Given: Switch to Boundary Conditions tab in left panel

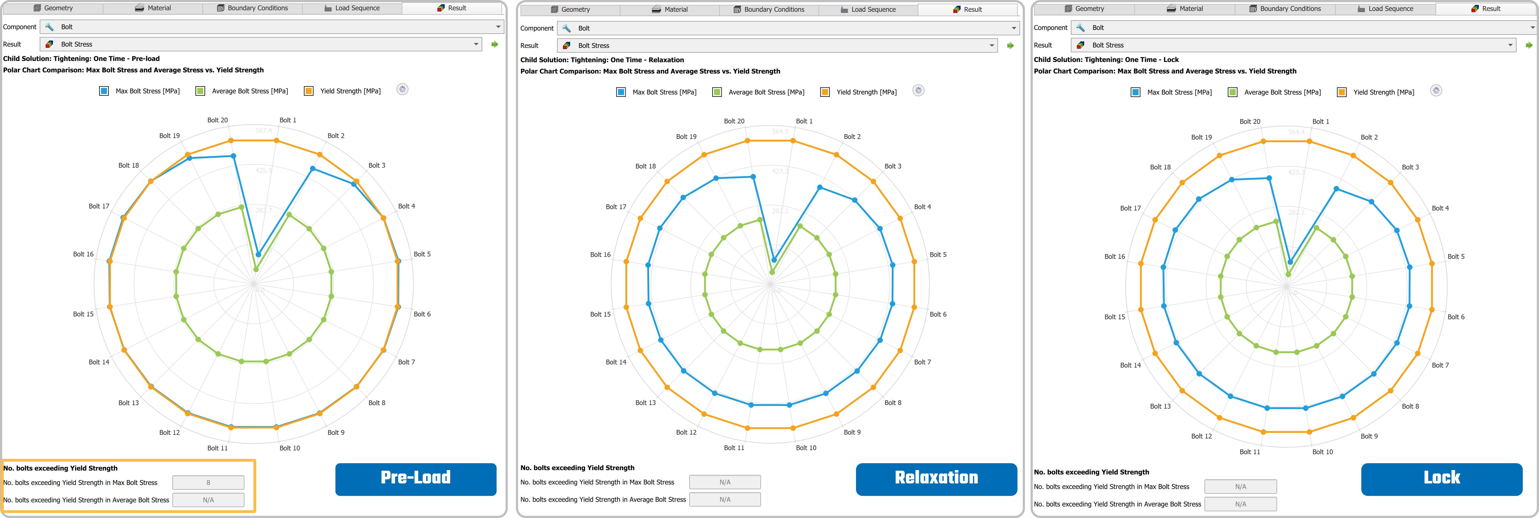Looking at the screenshot, I should [252, 8].
